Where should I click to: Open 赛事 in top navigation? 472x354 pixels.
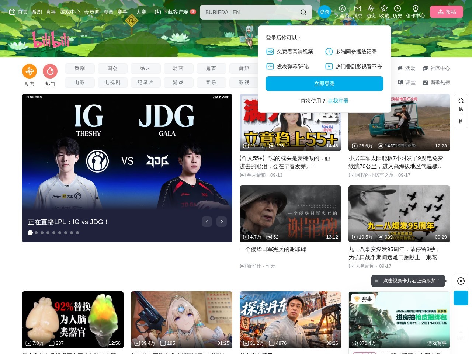122,12
